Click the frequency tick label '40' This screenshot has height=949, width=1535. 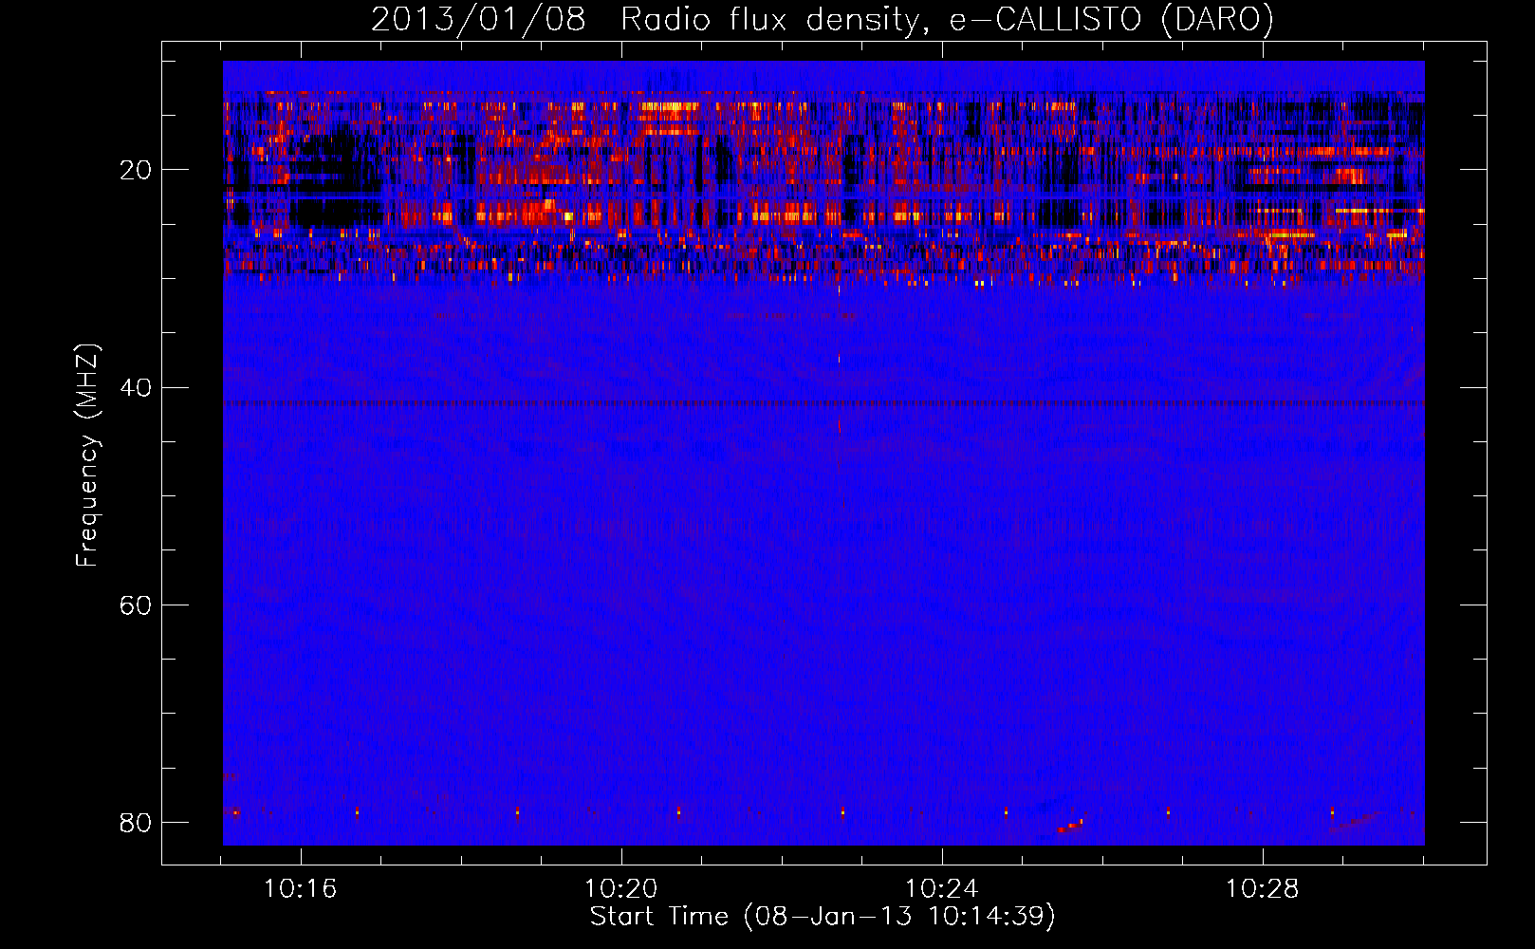(136, 388)
